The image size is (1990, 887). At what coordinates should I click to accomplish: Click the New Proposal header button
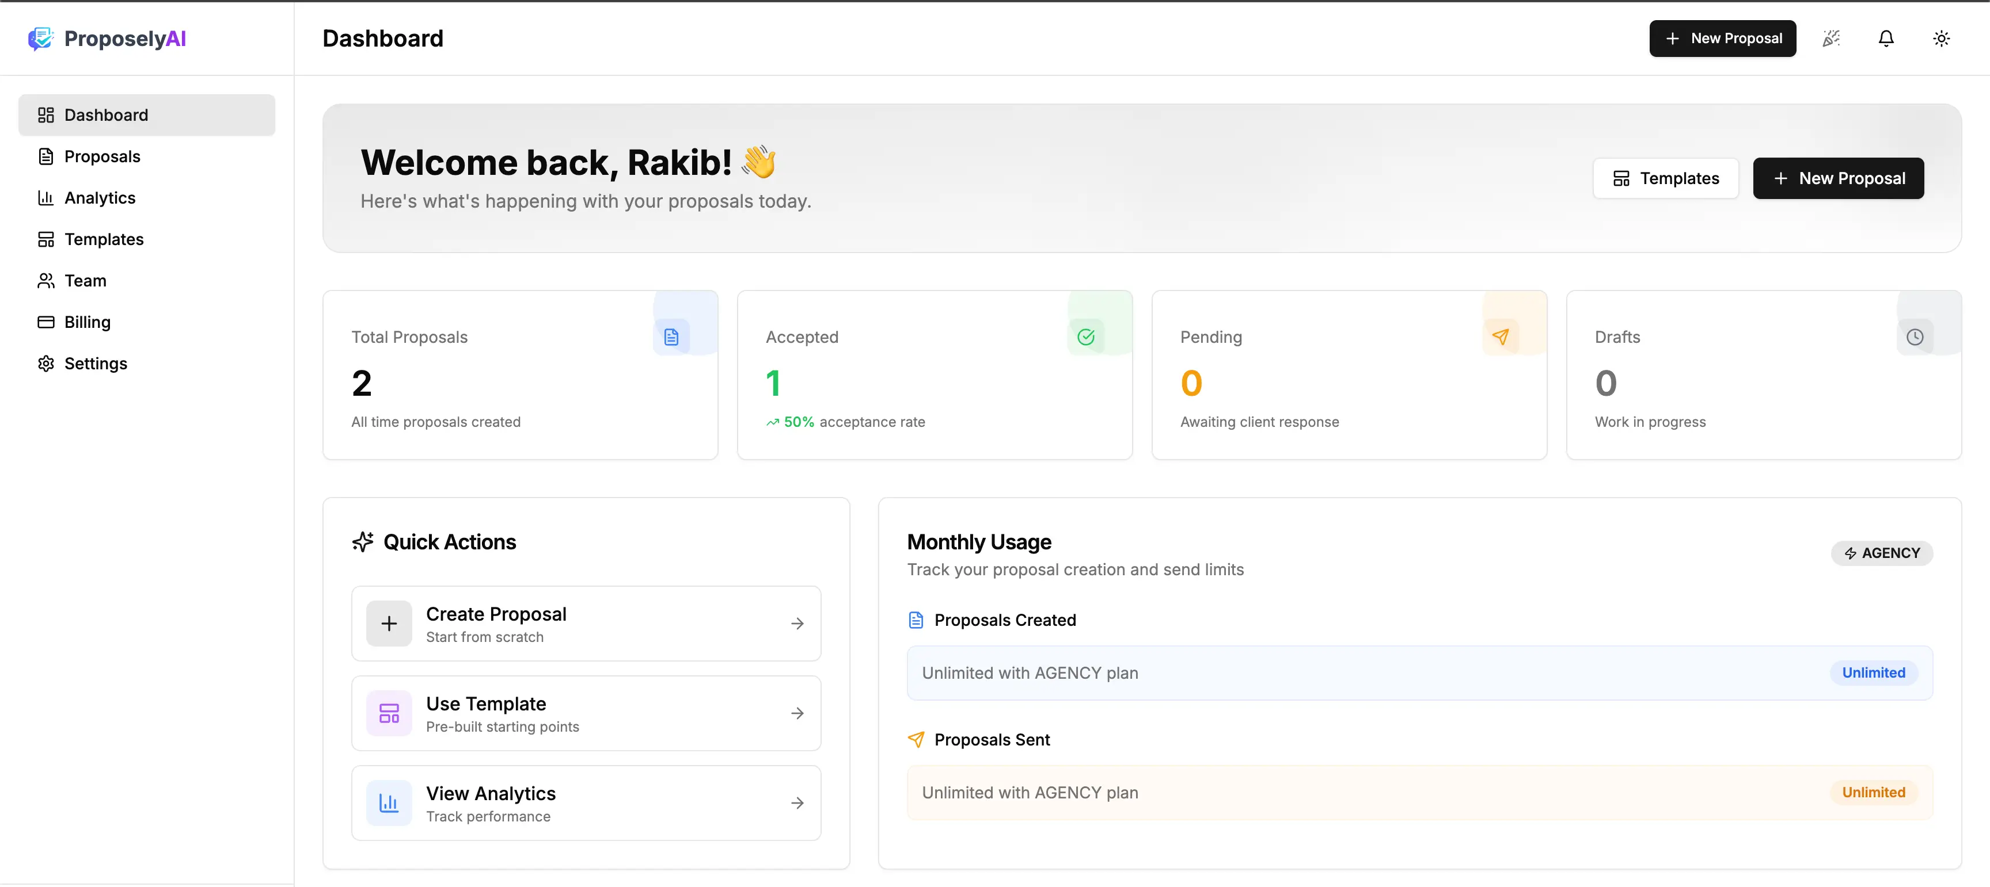(x=1722, y=38)
